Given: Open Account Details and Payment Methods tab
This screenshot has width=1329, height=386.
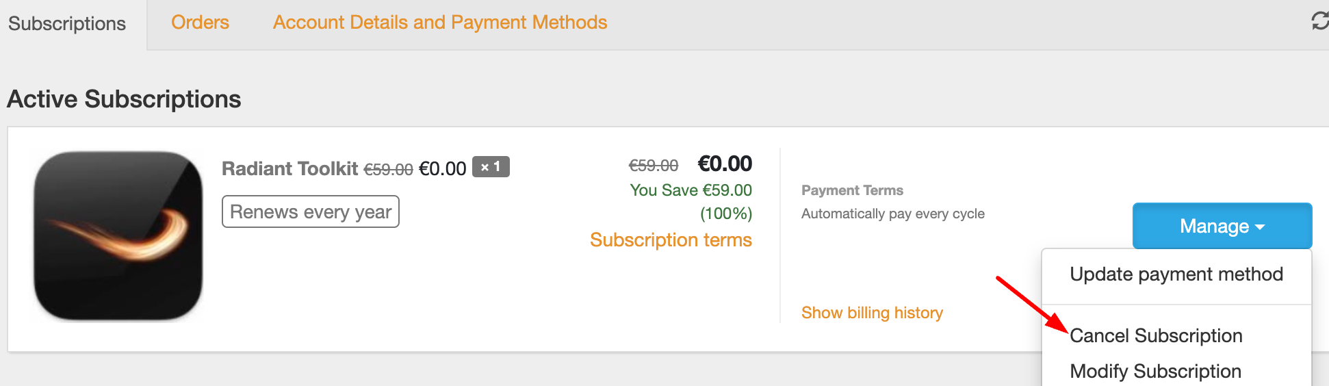Looking at the screenshot, I should point(440,22).
